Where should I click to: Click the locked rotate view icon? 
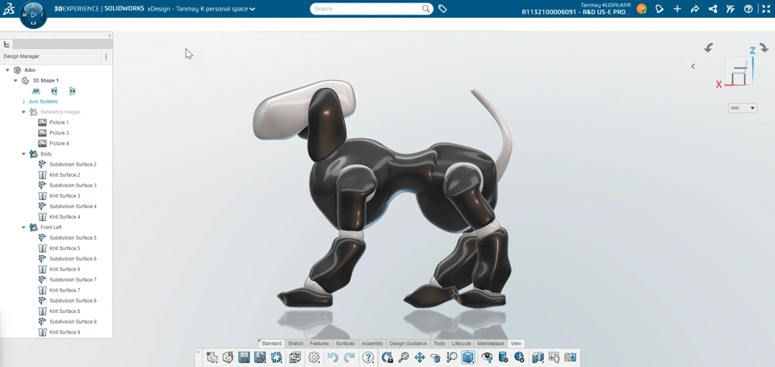tap(387, 357)
